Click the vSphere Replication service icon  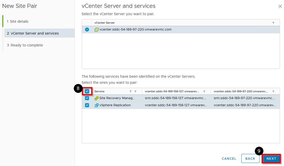[x=96, y=105]
